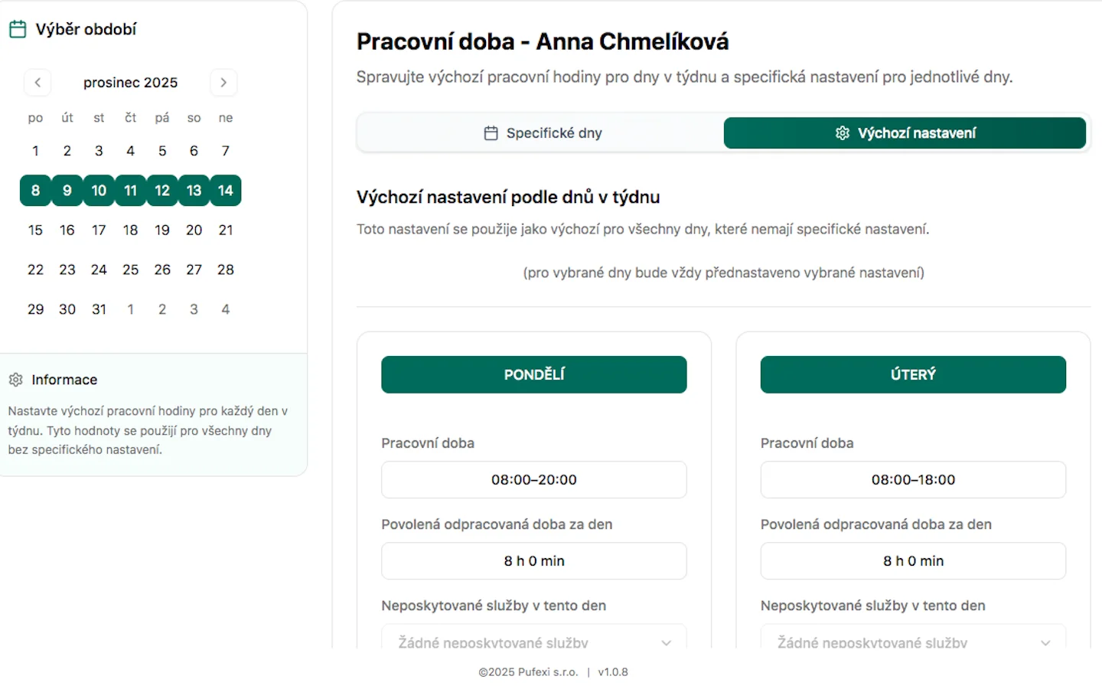Click day 31 in the calendar grid
The image size is (1102, 689).
pyautogui.click(x=99, y=309)
